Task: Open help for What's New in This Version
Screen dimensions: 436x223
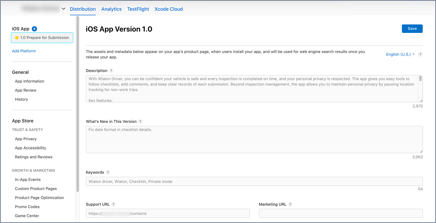Action: click(x=140, y=122)
